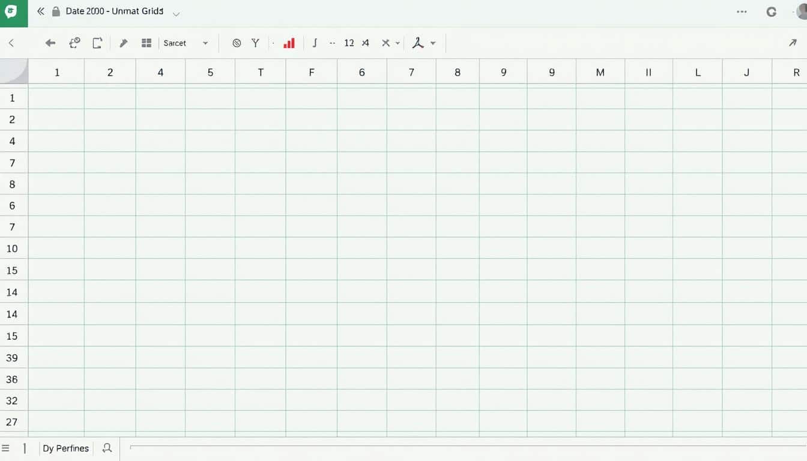Click the solid back arrow toolbar icon
807x461 pixels.
point(50,43)
